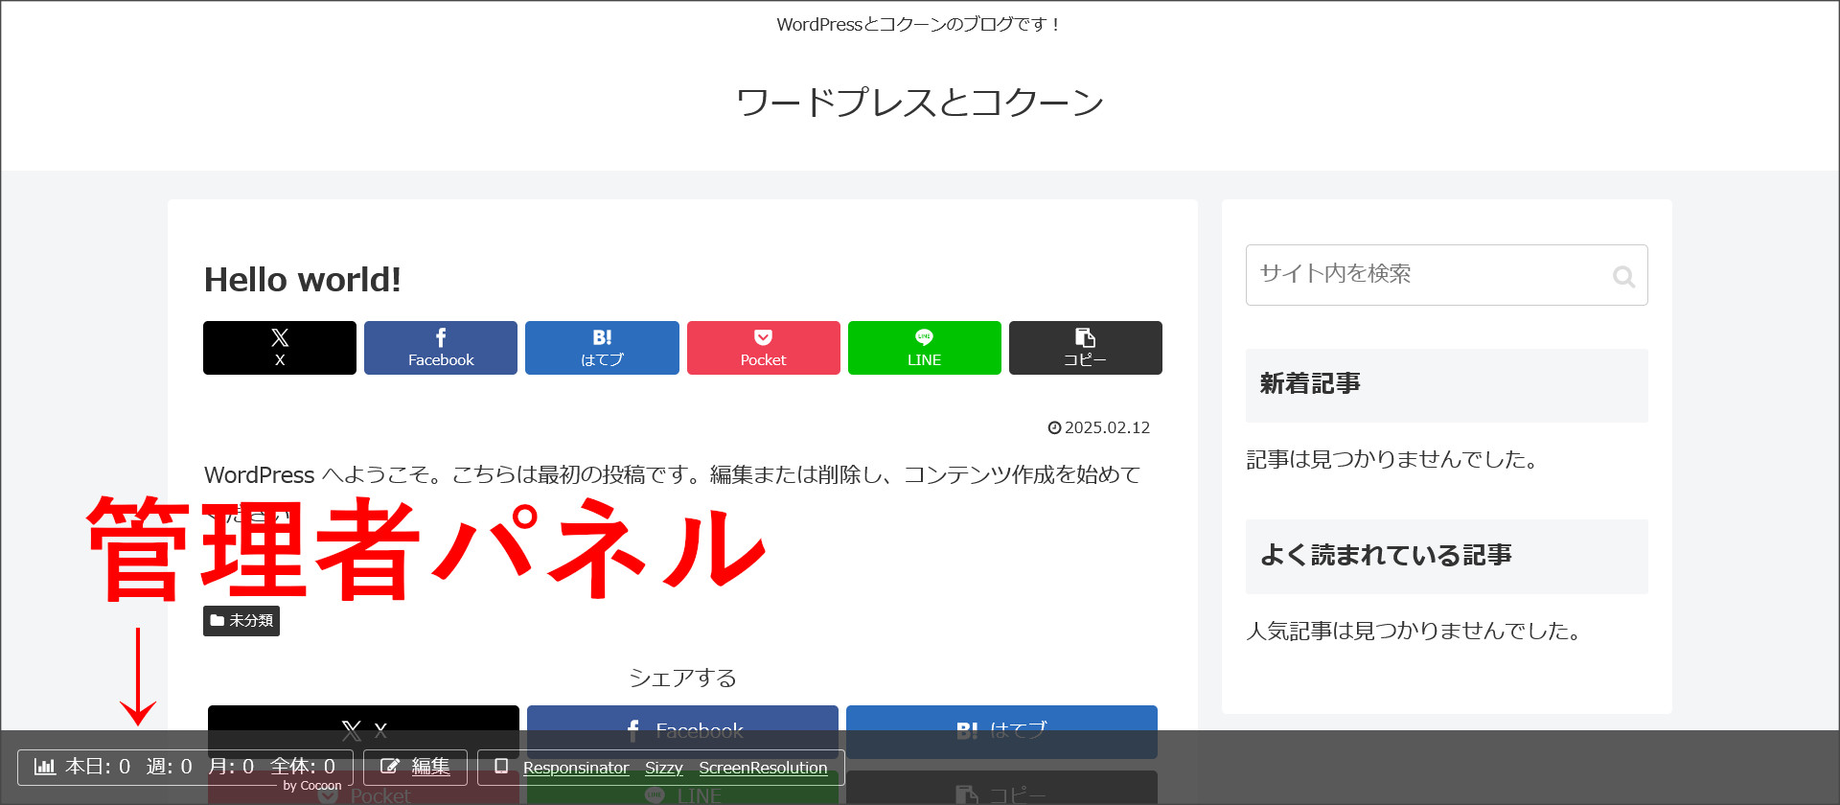Click the 人気記事は見つかりませんでした。 text
This screenshot has height=805, width=1840.
(x=1414, y=632)
